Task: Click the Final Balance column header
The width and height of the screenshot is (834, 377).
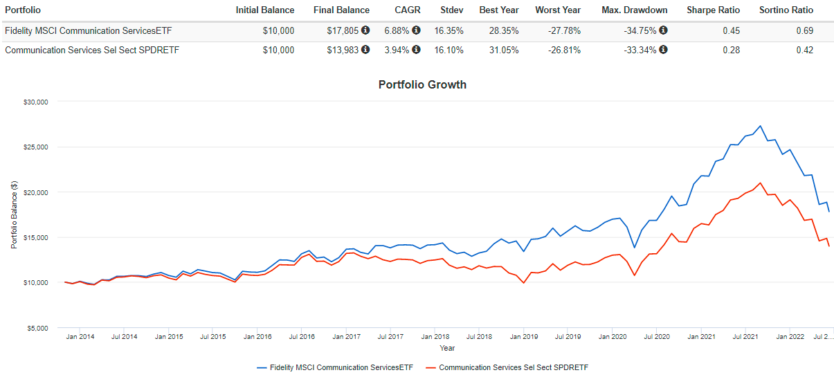Action: [341, 10]
